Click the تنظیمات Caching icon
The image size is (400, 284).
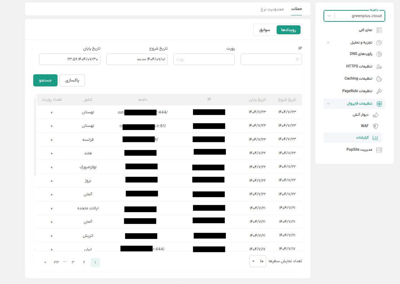[x=379, y=79]
